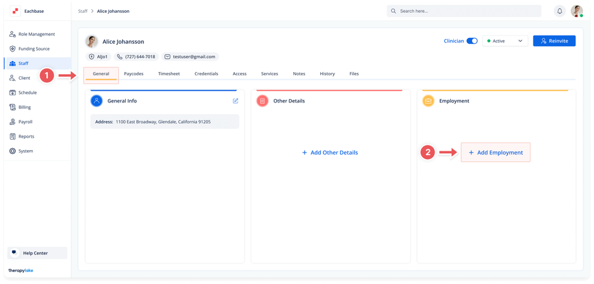Image resolution: width=594 pixels, height=284 pixels.
Task: Open Role Management from sidebar
Action: tap(37, 34)
